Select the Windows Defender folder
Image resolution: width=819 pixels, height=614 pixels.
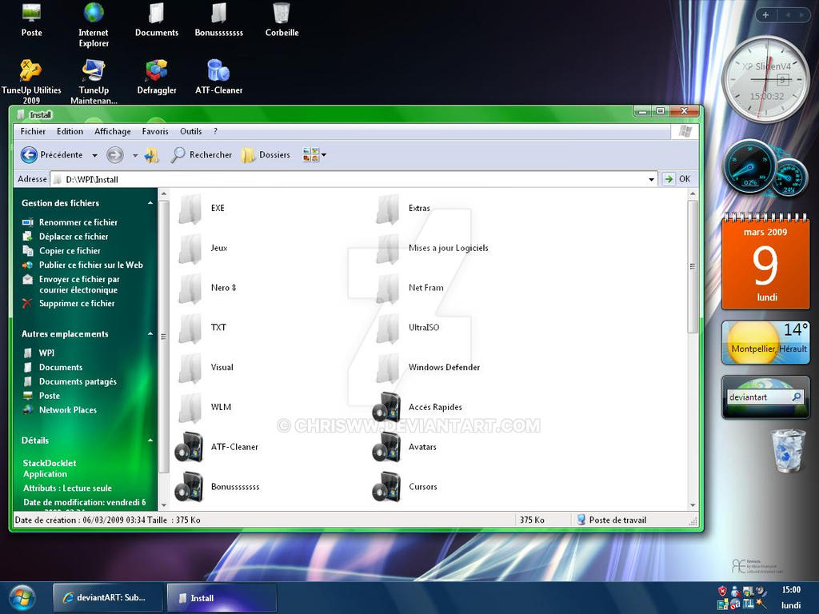click(x=428, y=367)
